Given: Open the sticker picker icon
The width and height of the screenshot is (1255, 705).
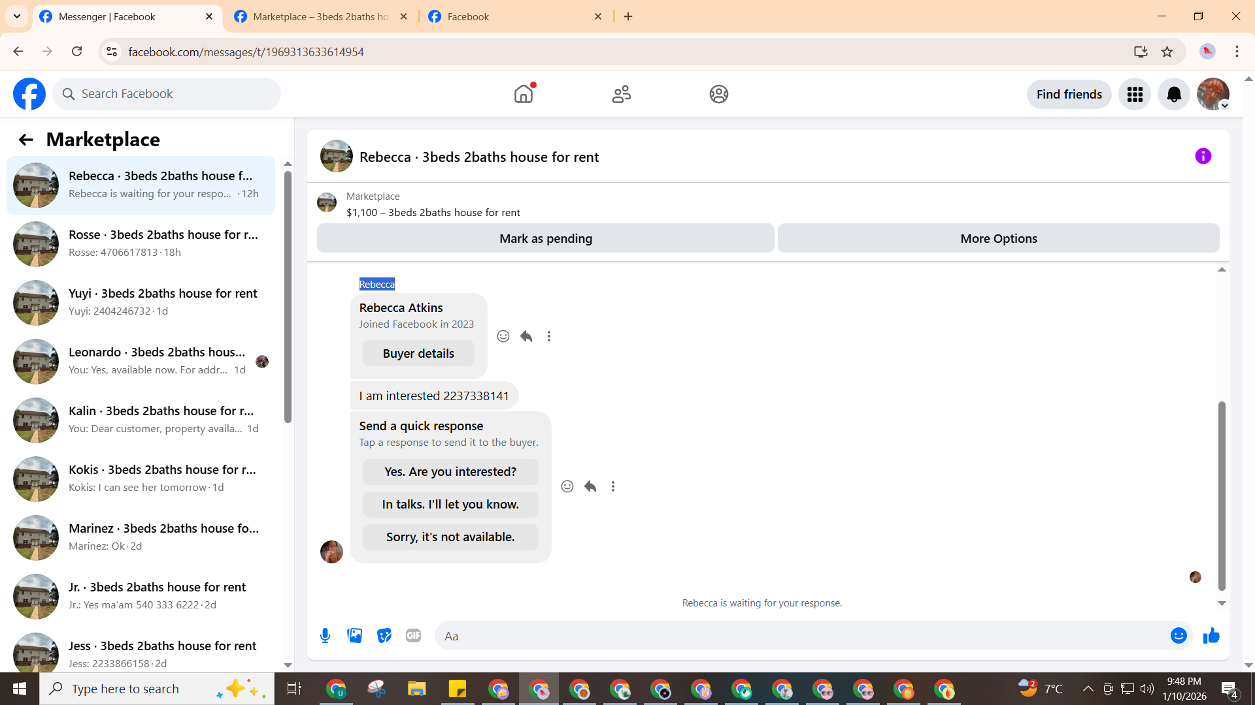Looking at the screenshot, I should [384, 636].
